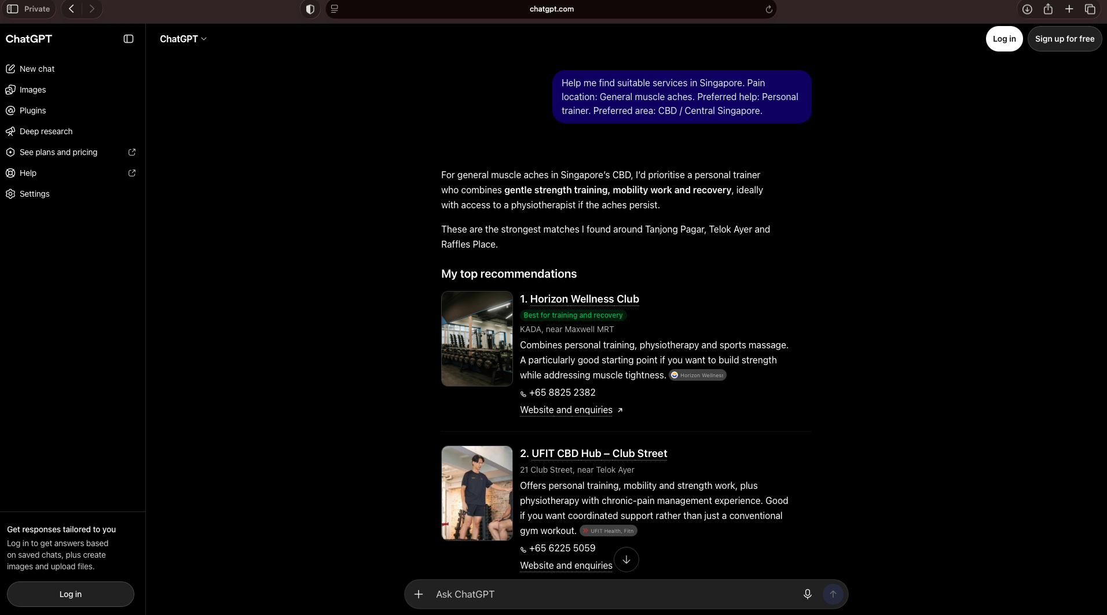Click the Horizon Wellness source citation chip

(698, 375)
